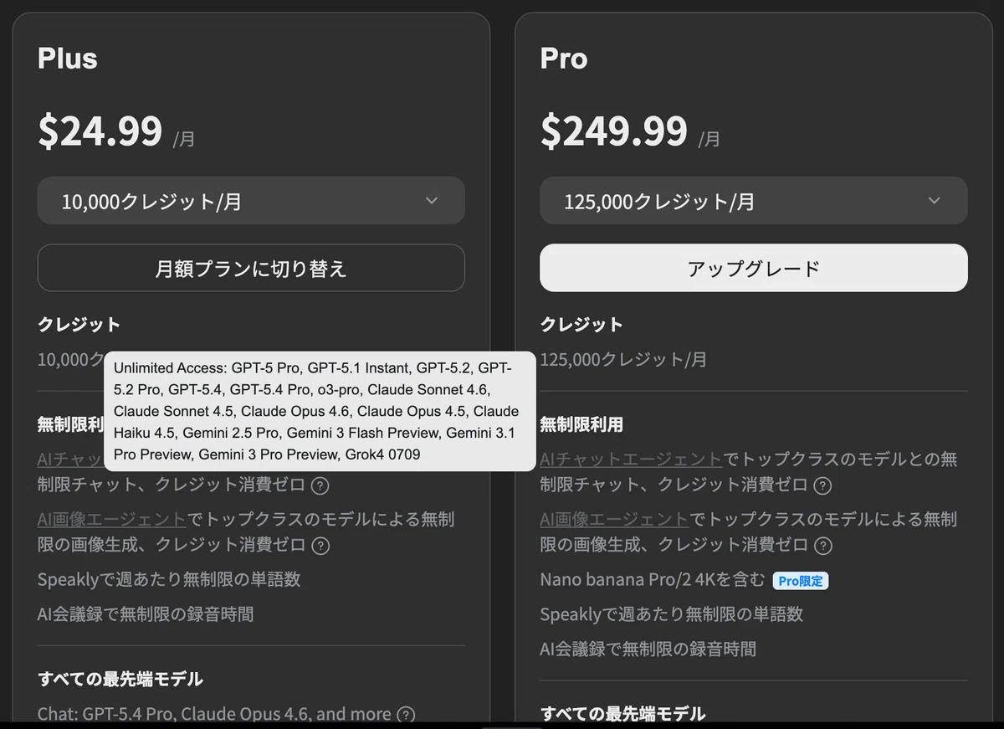Image resolution: width=1004 pixels, height=729 pixels.
Task: Click help icon beside Plus unlimited chat line
Action: click(x=320, y=485)
